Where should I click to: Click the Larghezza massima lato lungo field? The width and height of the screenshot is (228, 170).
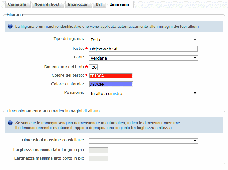coord(98,150)
